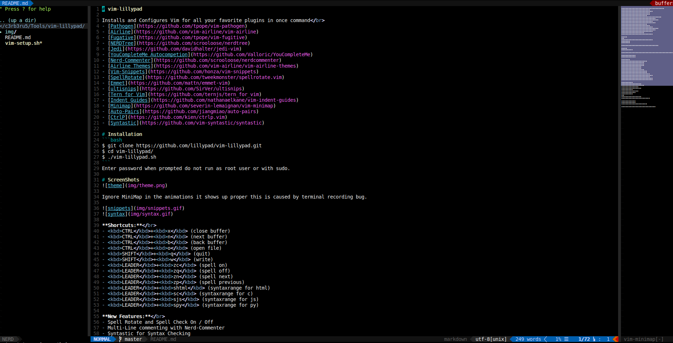
Task: Click the Pathogen link text
Action: (x=122, y=26)
